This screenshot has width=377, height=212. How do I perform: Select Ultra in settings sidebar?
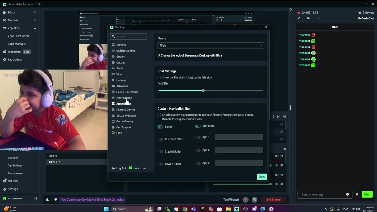(x=117, y=133)
